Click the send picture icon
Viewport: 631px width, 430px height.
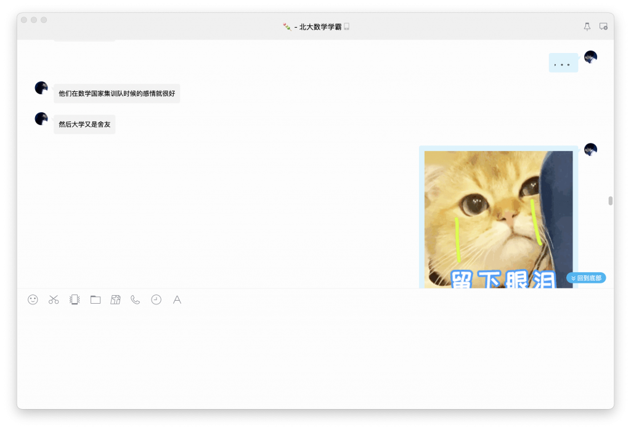115,299
